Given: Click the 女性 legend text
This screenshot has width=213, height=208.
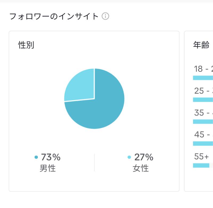Looking at the screenshot, I should coord(141,168).
